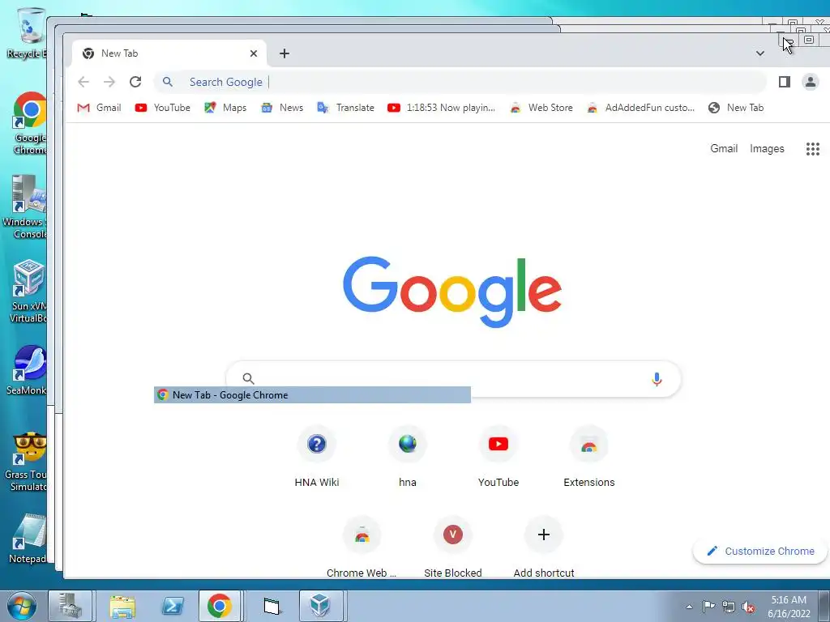Open the Site Blocked shortcut tile

coord(452,547)
